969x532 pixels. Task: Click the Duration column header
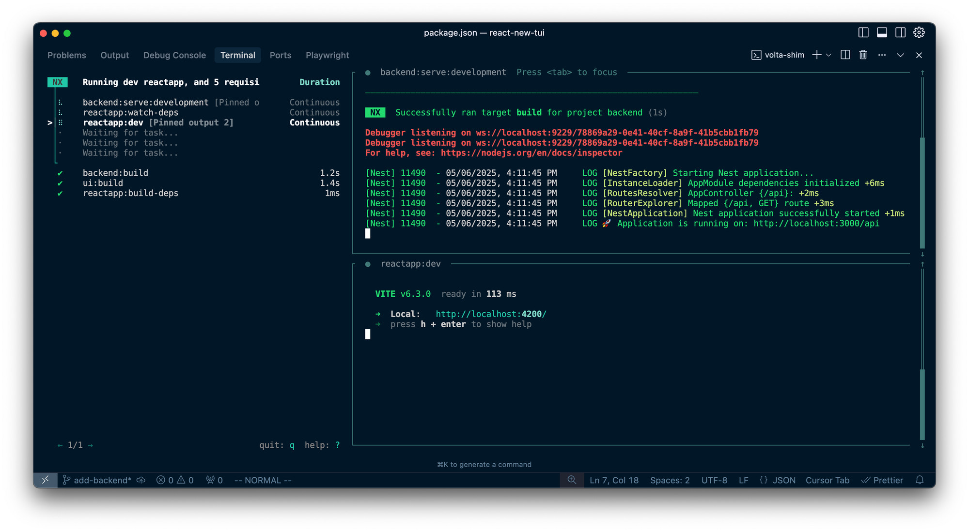(x=320, y=82)
